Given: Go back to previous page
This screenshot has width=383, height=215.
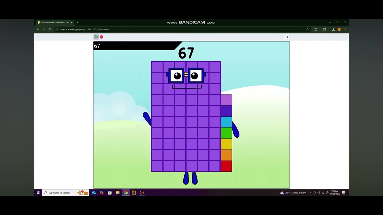Looking at the screenshot, I should pos(38,29).
